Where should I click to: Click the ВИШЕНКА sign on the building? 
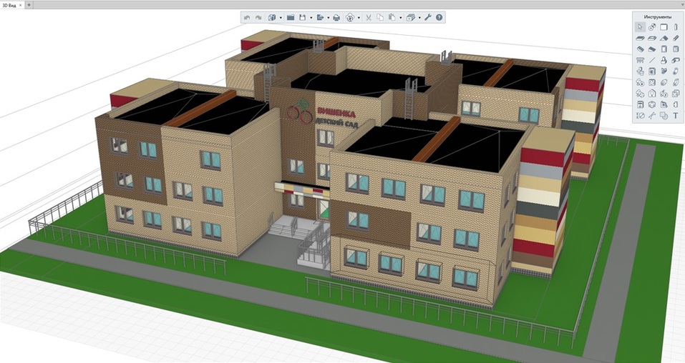[x=336, y=114]
